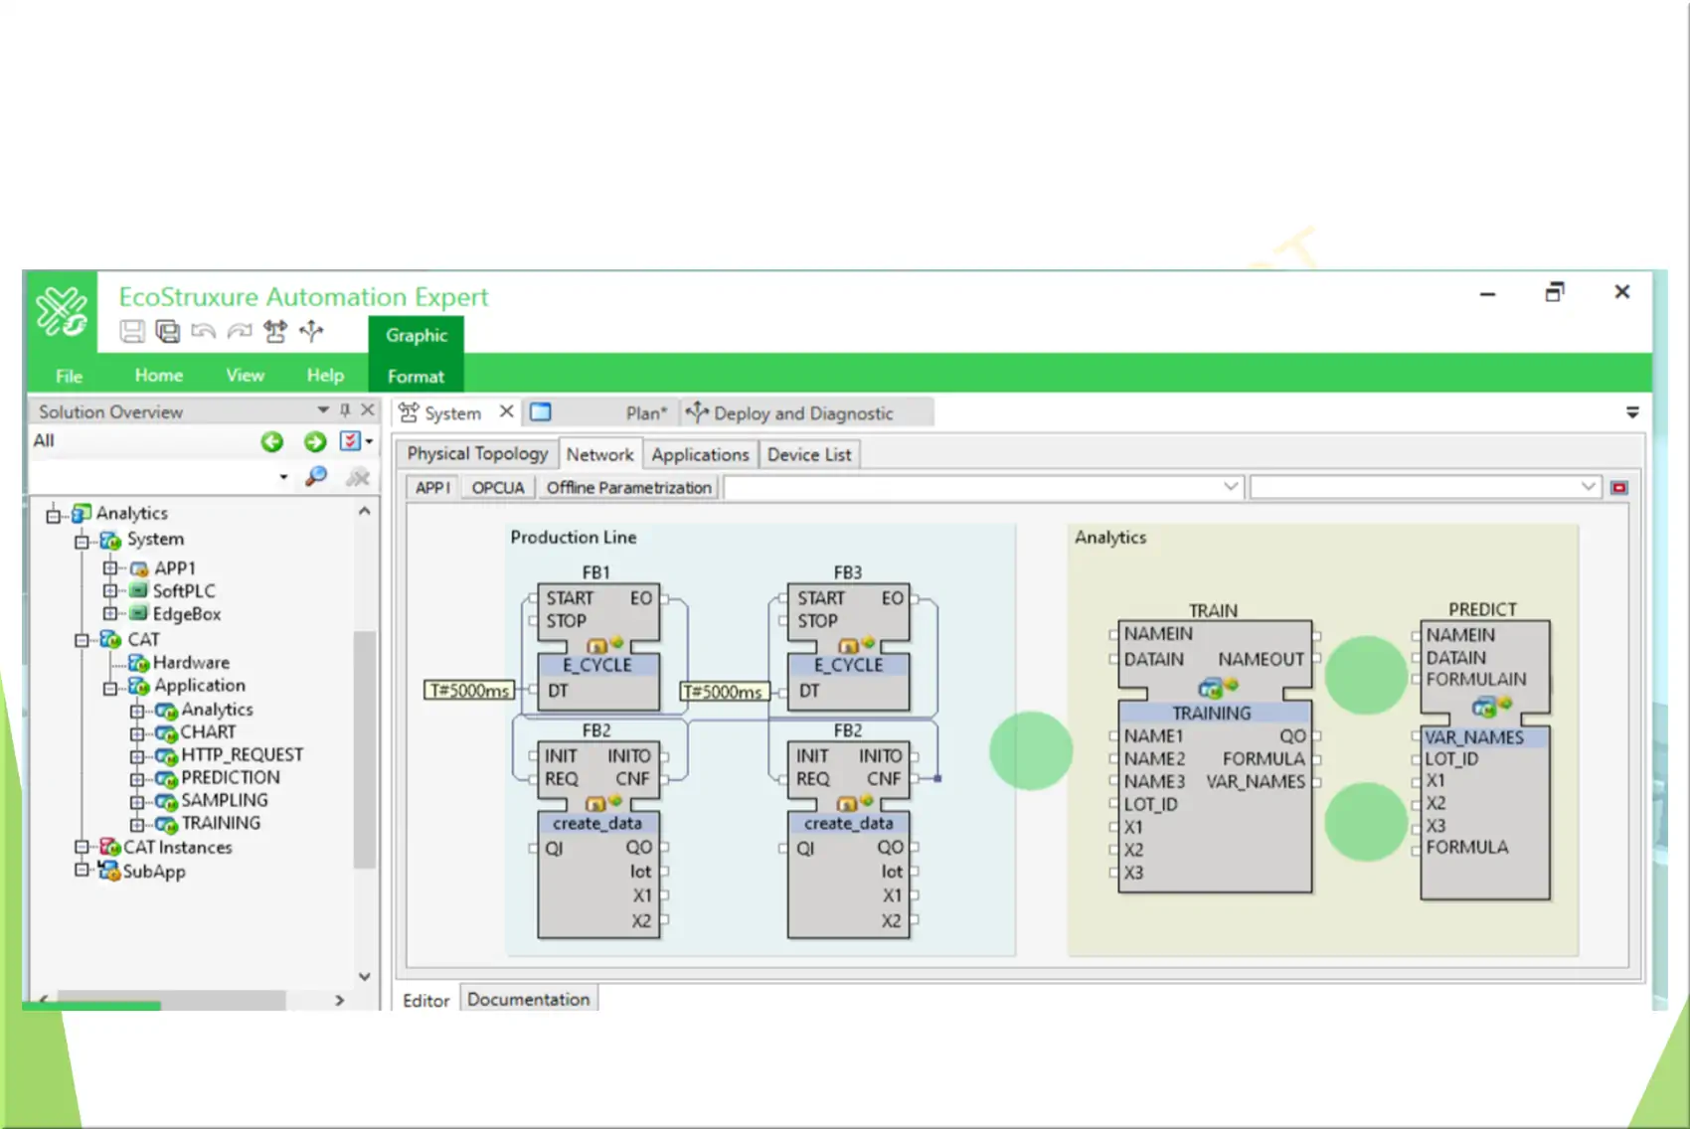Click the APP1 node icon in tree
Screen dimensions: 1690x1129
(x=139, y=568)
